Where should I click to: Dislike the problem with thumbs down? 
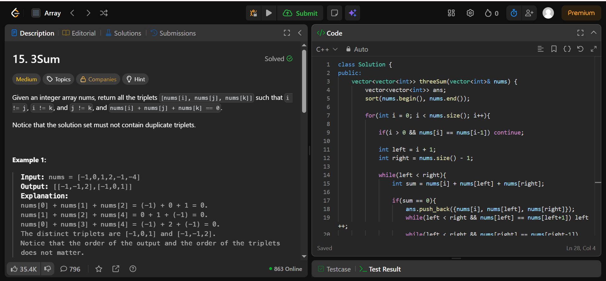tap(48, 269)
